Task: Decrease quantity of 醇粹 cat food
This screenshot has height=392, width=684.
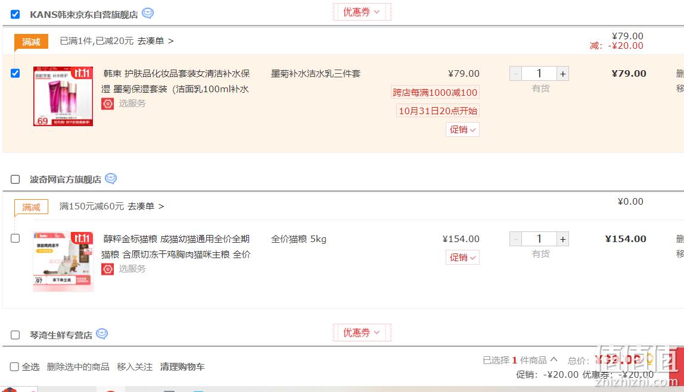Action: pos(515,239)
